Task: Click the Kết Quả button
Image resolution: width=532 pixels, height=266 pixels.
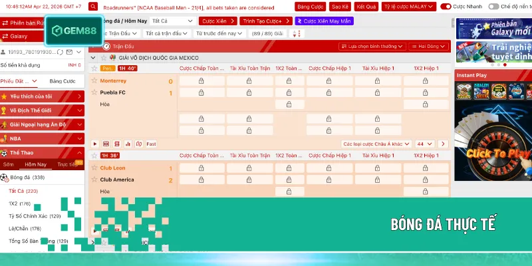Action: coord(366,7)
